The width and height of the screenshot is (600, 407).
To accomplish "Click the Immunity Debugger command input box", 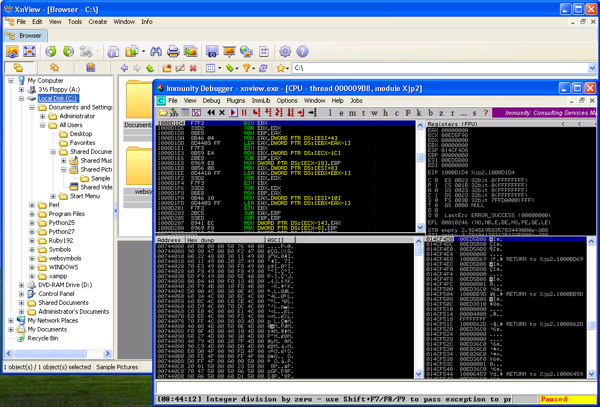I will (377, 386).
